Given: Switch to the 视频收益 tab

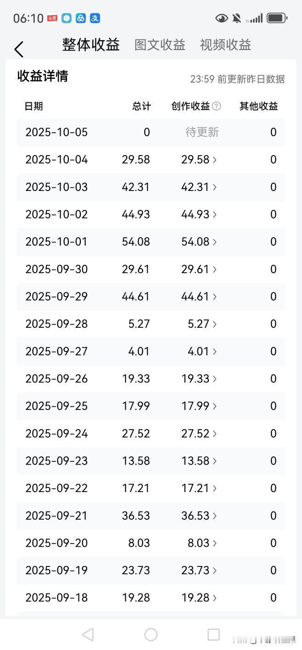Looking at the screenshot, I should 225,45.
